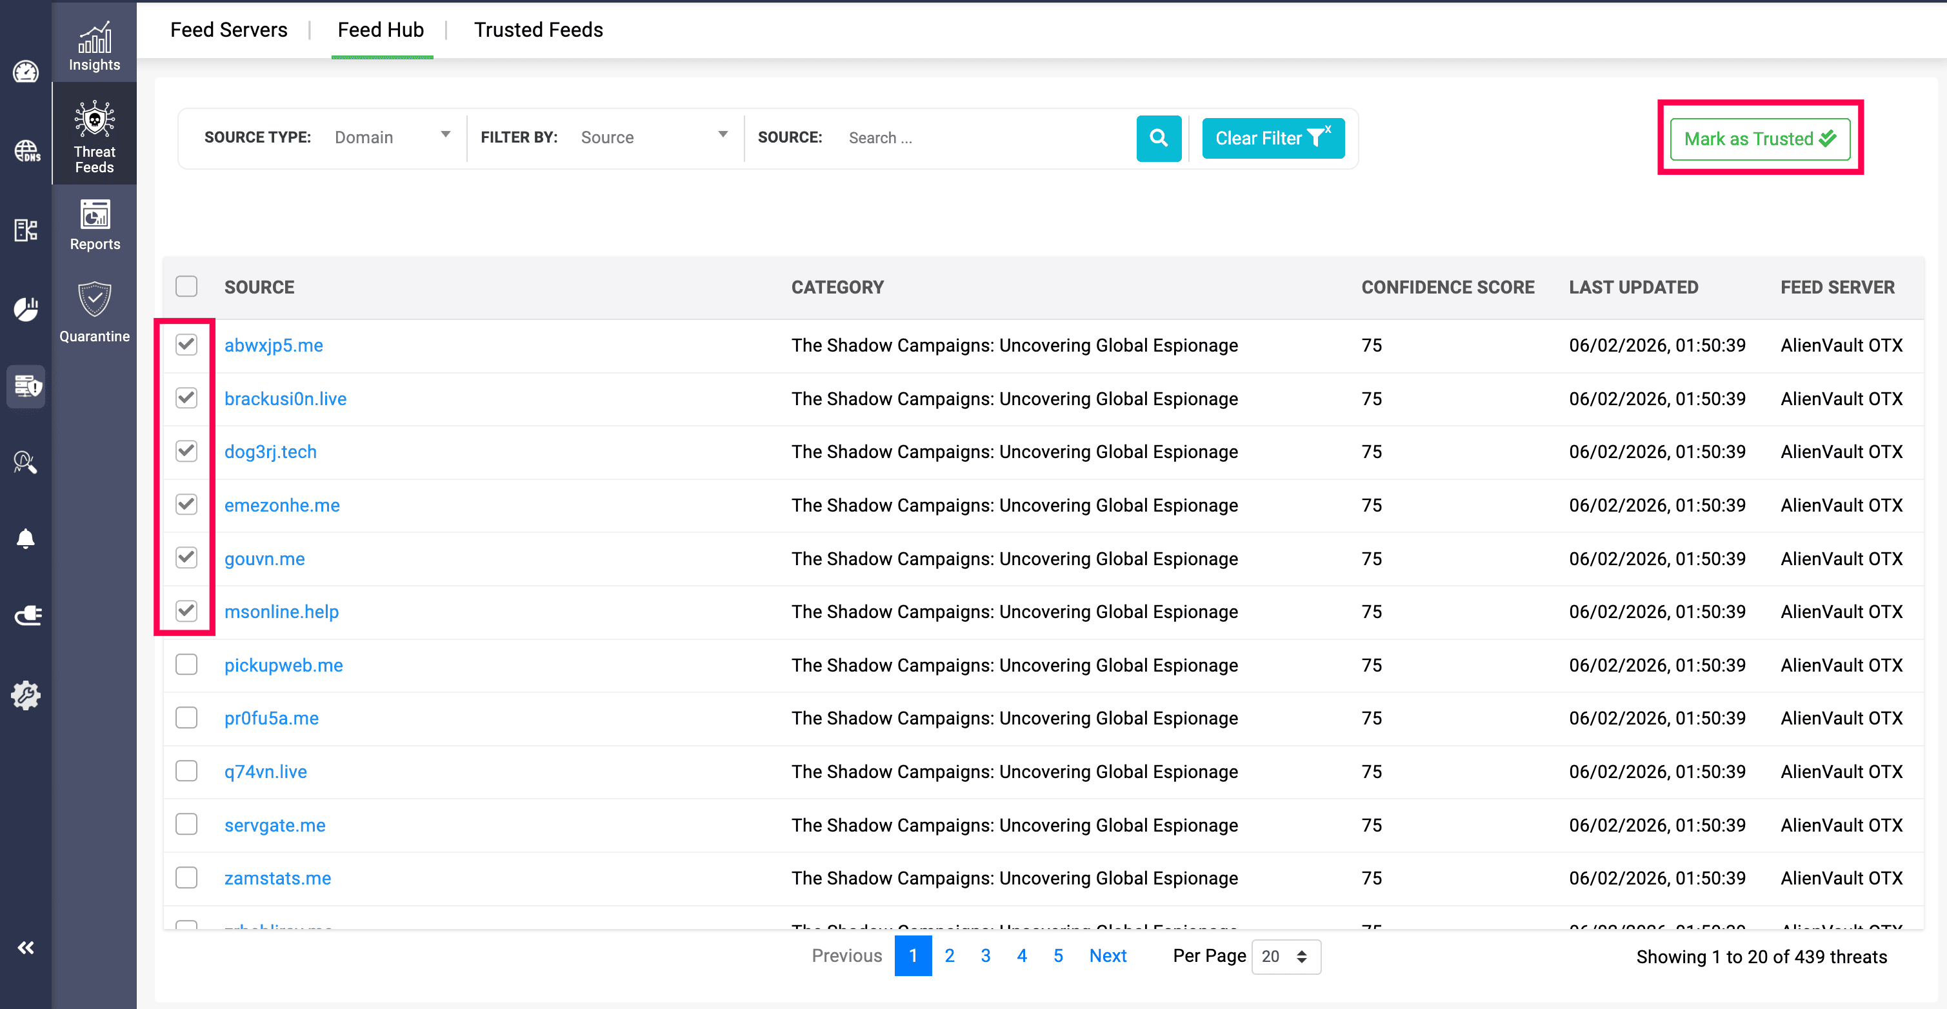This screenshot has height=1009, width=1947.
Task: Open the Reports sidebar section
Action: click(94, 225)
